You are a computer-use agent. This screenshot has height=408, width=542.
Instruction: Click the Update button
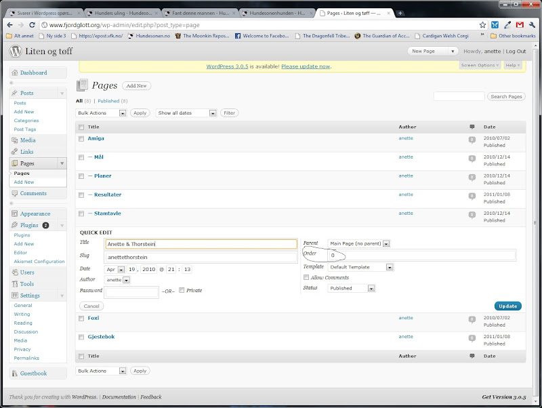click(x=507, y=306)
